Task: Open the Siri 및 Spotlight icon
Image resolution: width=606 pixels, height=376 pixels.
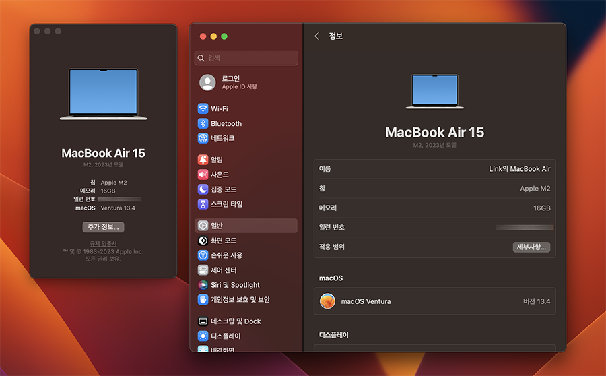Action: [x=203, y=285]
